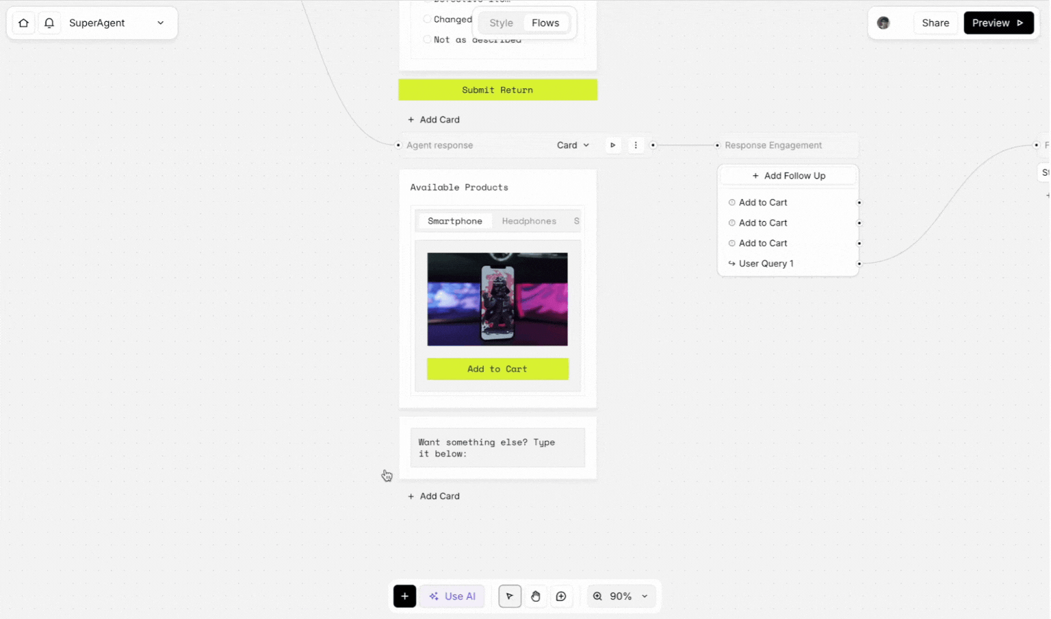The width and height of the screenshot is (1051, 619).
Task: Run the Agent response with play icon
Action: 613,145
